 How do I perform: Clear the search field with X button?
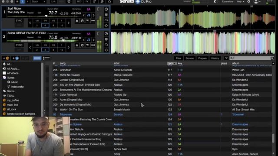pos(272,58)
